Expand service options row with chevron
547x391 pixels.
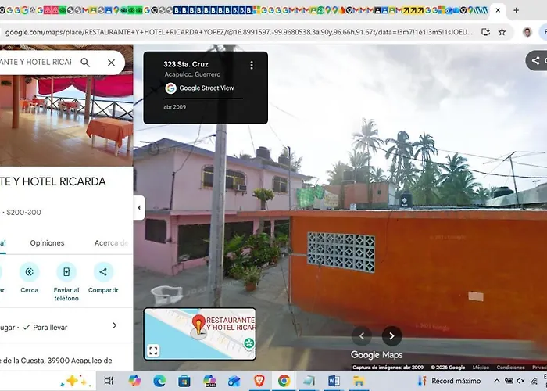[114, 325]
